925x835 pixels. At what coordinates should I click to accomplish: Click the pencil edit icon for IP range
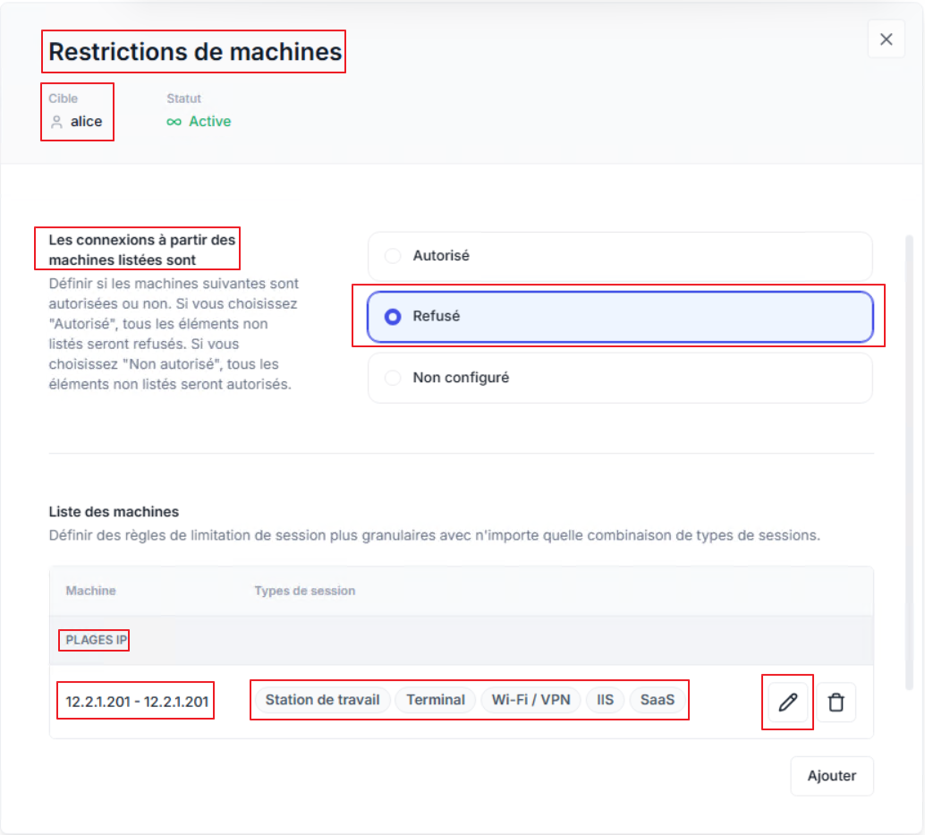pyautogui.click(x=787, y=703)
